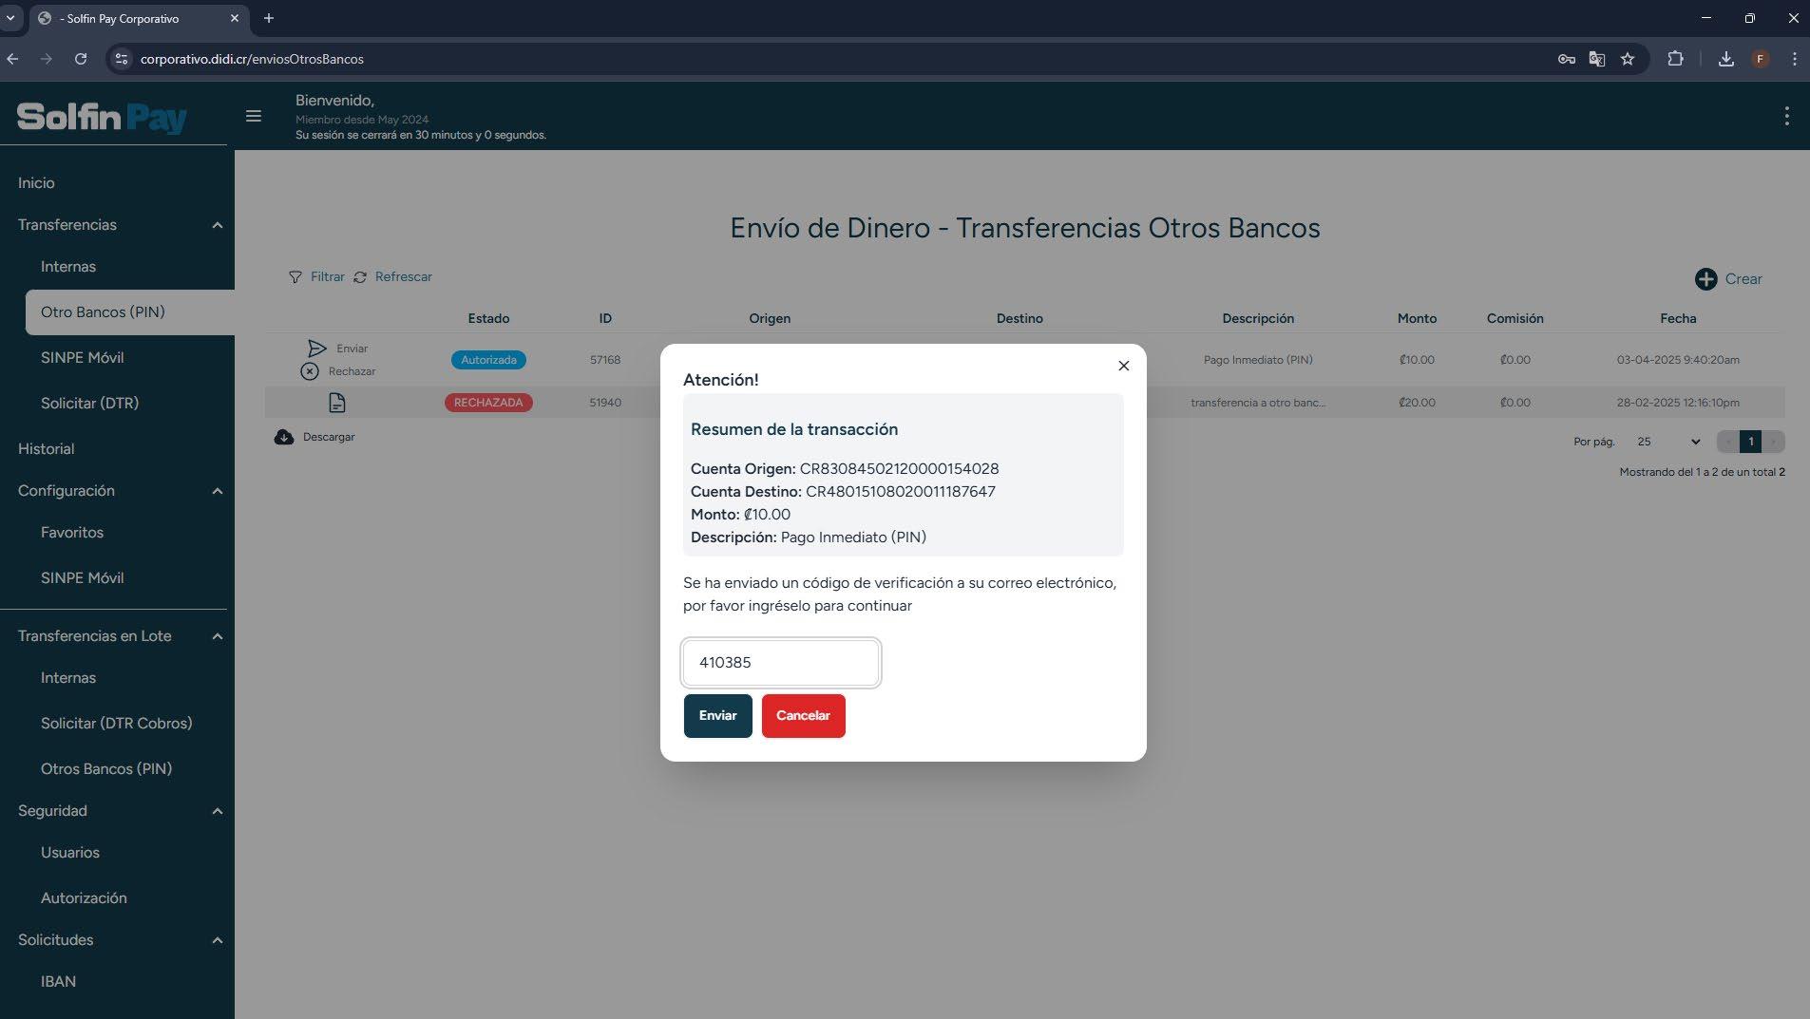Click transaction ID 57168 cell
This screenshot has width=1810, height=1019.
point(605,360)
